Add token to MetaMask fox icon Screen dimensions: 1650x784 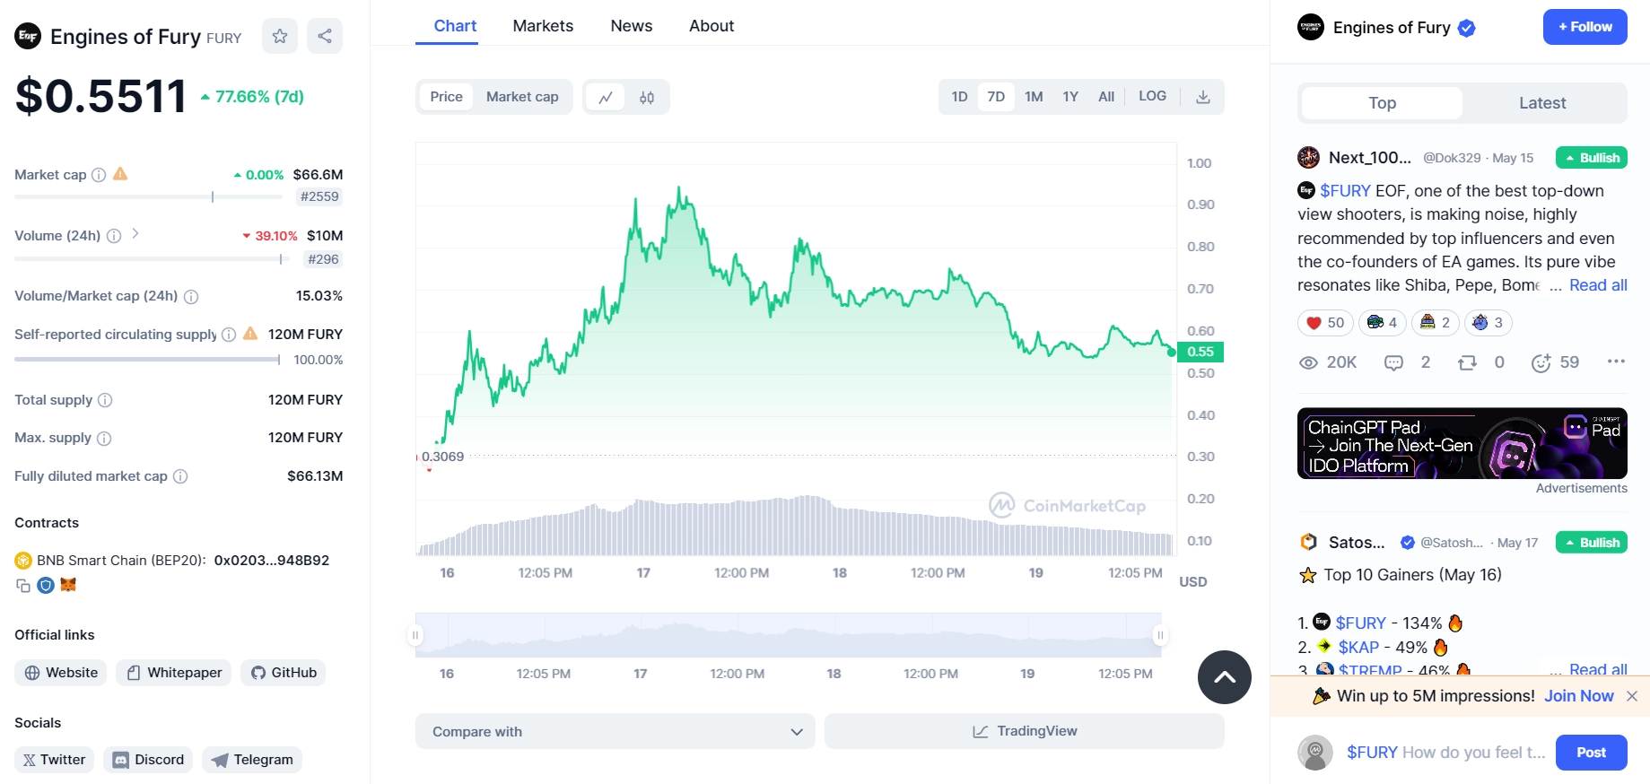tap(68, 585)
